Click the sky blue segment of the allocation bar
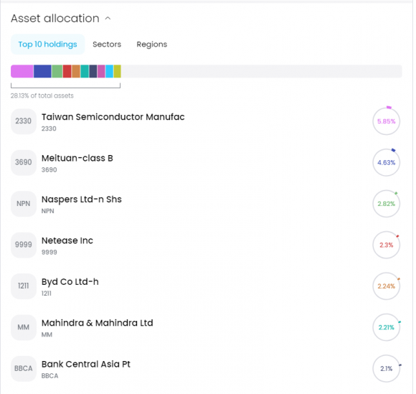 (109, 72)
